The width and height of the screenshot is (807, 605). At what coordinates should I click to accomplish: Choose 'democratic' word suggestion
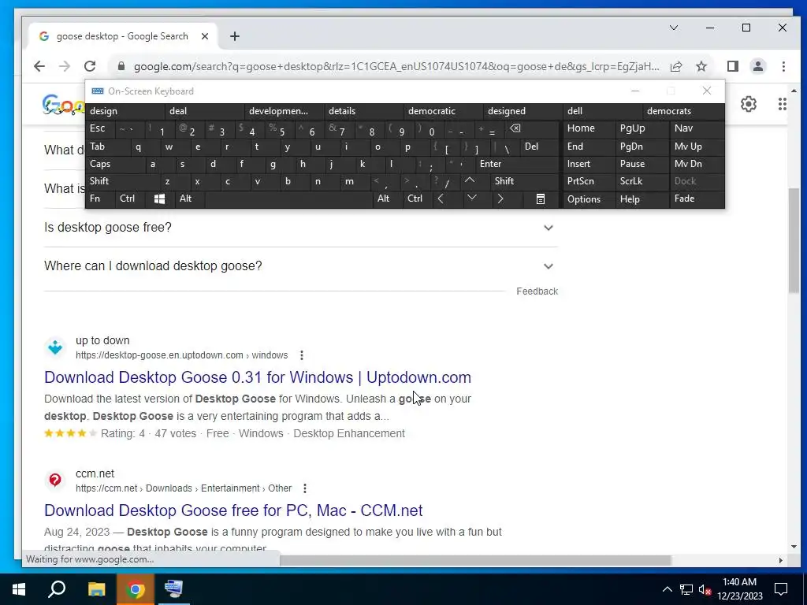pos(444,111)
